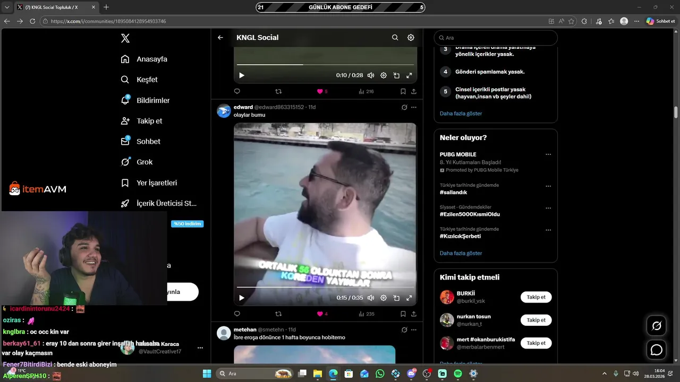Repost the post with 216 views

click(x=278, y=91)
